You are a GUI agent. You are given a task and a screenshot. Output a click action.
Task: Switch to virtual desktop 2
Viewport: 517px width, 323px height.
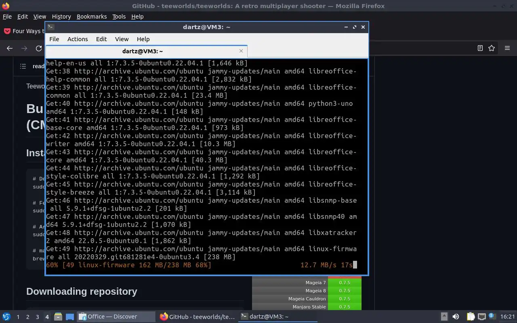pos(27,317)
